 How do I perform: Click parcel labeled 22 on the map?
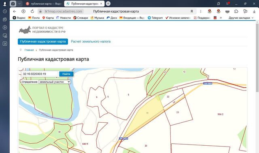(x=168, y=96)
